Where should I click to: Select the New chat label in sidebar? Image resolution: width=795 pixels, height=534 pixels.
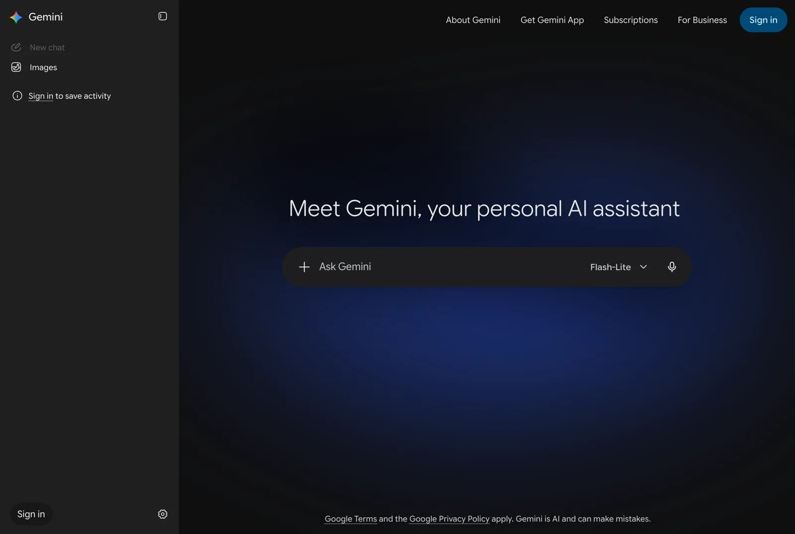[x=47, y=47]
